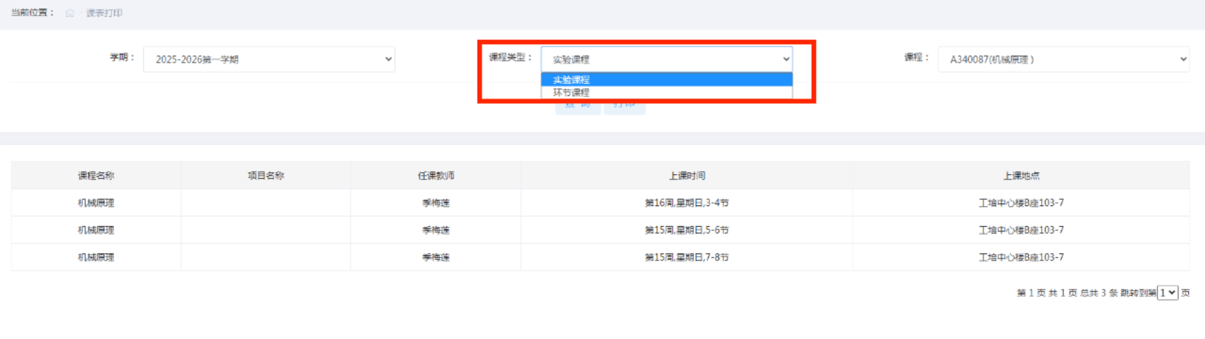Click the 上课地点 column header
Screen dimensions: 1205x339
pos(1021,175)
